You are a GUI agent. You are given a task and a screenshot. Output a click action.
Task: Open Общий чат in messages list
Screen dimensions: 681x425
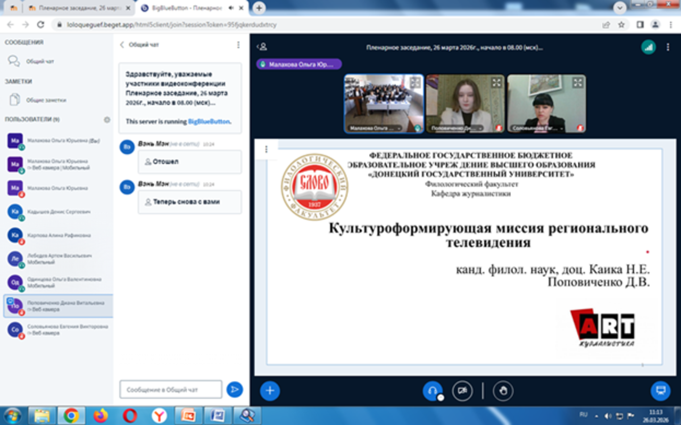pos(40,62)
